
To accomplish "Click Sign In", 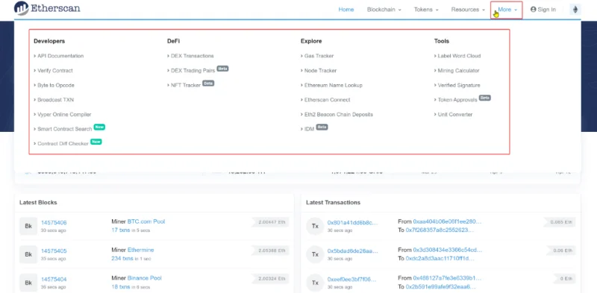I will (543, 10).
